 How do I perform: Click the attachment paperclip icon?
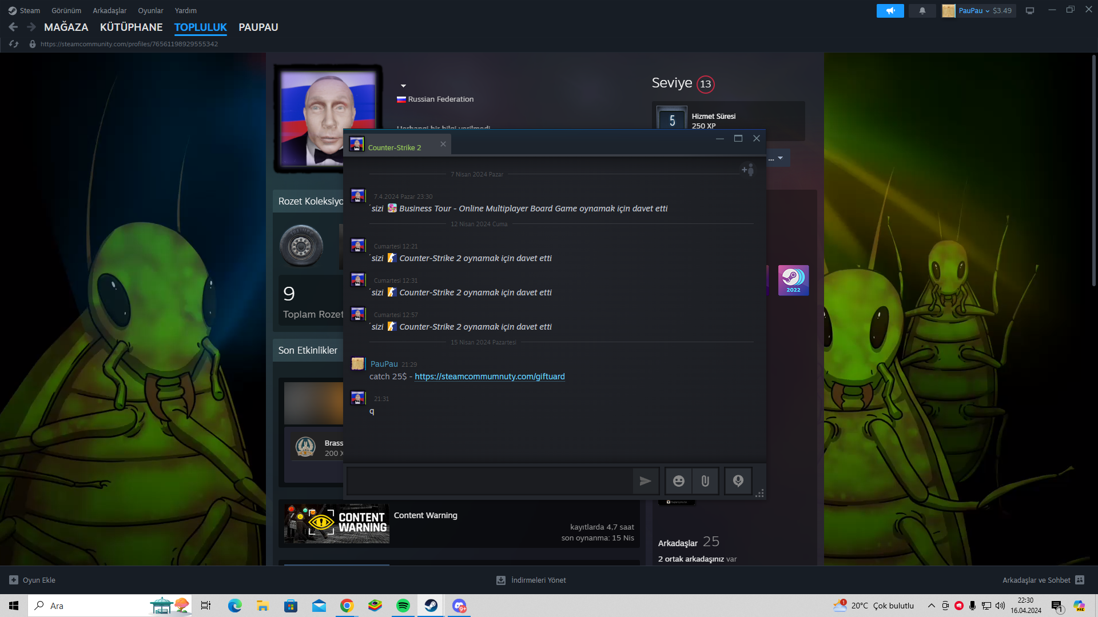[x=705, y=481]
